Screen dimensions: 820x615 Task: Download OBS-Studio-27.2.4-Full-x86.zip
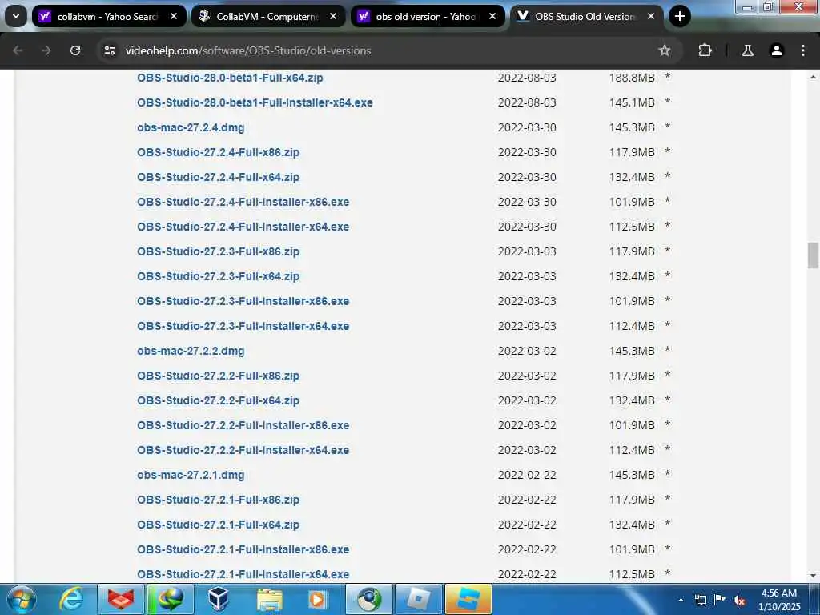pyautogui.click(x=218, y=152)
